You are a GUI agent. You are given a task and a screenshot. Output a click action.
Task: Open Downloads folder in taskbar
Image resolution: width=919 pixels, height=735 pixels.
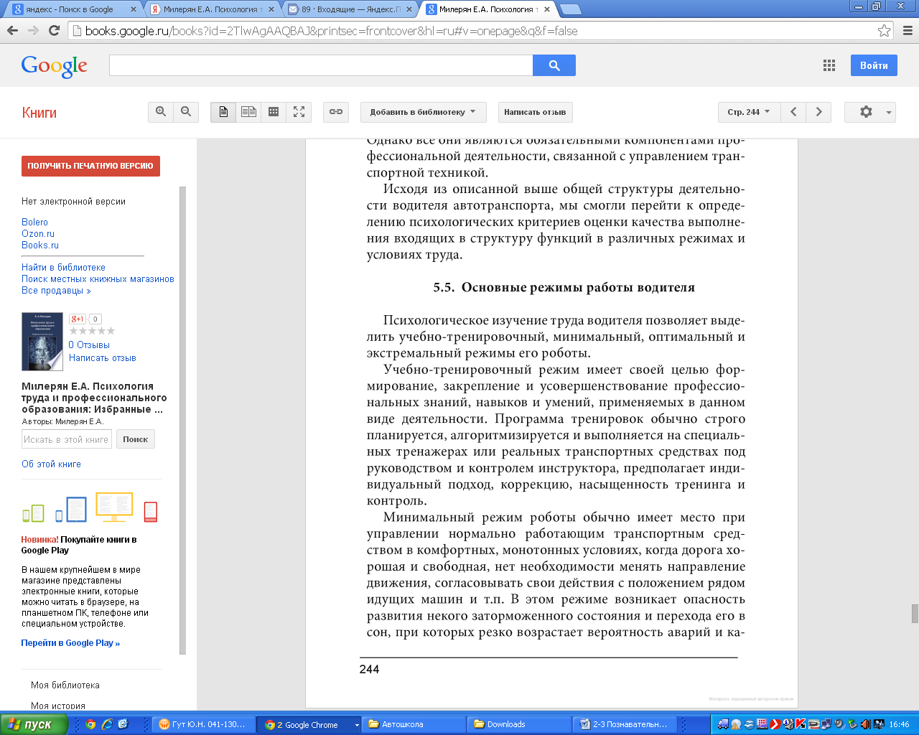519,724
